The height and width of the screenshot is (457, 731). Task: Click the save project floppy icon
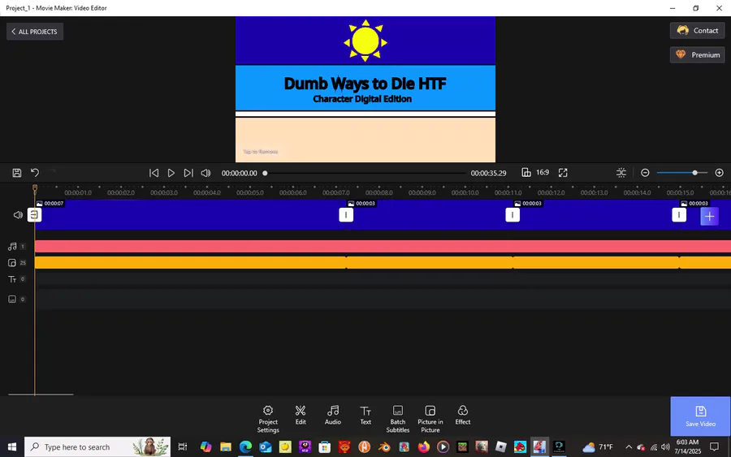point(17,173)
